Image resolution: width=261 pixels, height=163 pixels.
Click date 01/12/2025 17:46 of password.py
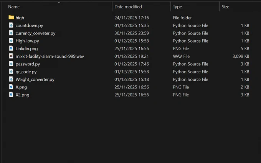click(x=132, y=64)
